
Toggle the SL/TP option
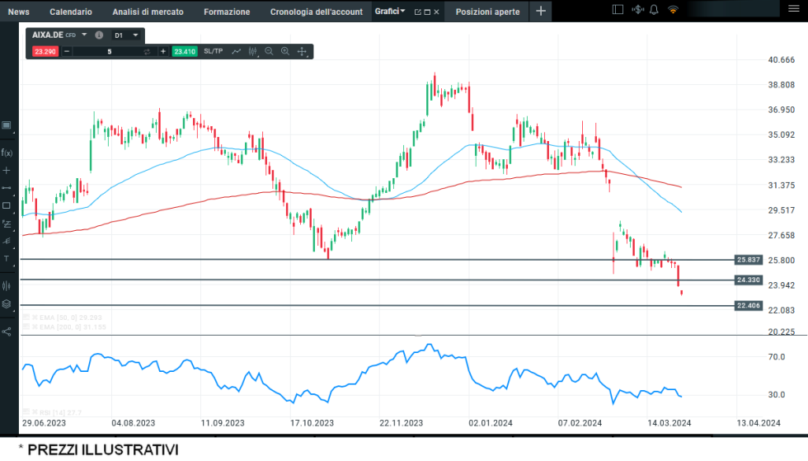click(x=214, y=51)
